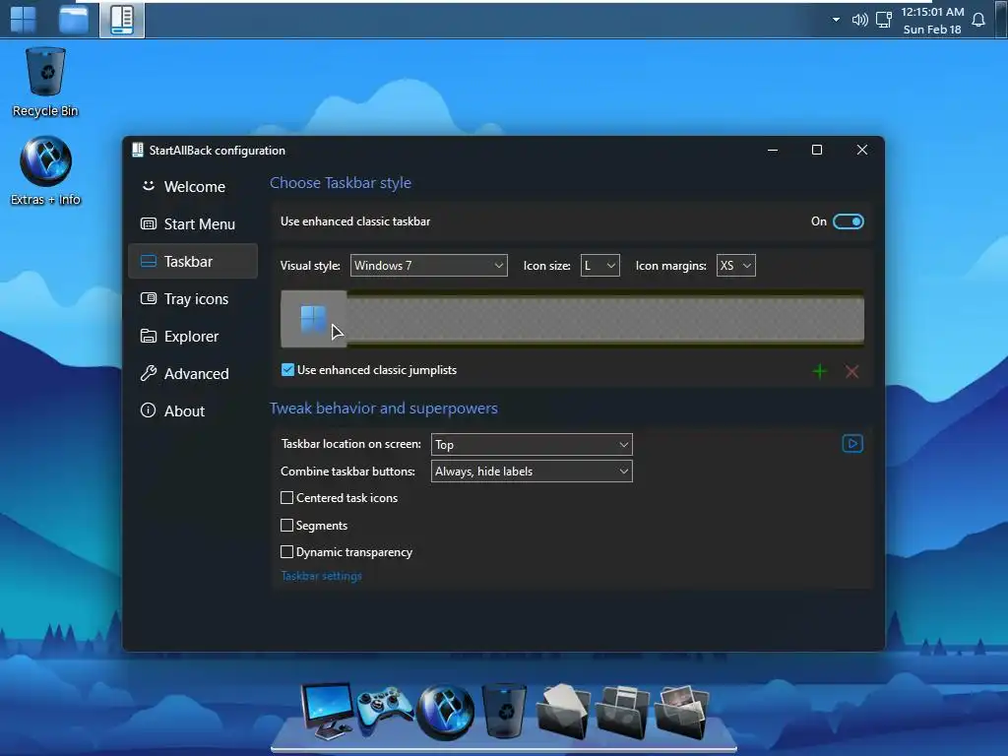Go to the Start Menu section
The width and height of the screenshot is (1008, 756).
coord(193,223)
